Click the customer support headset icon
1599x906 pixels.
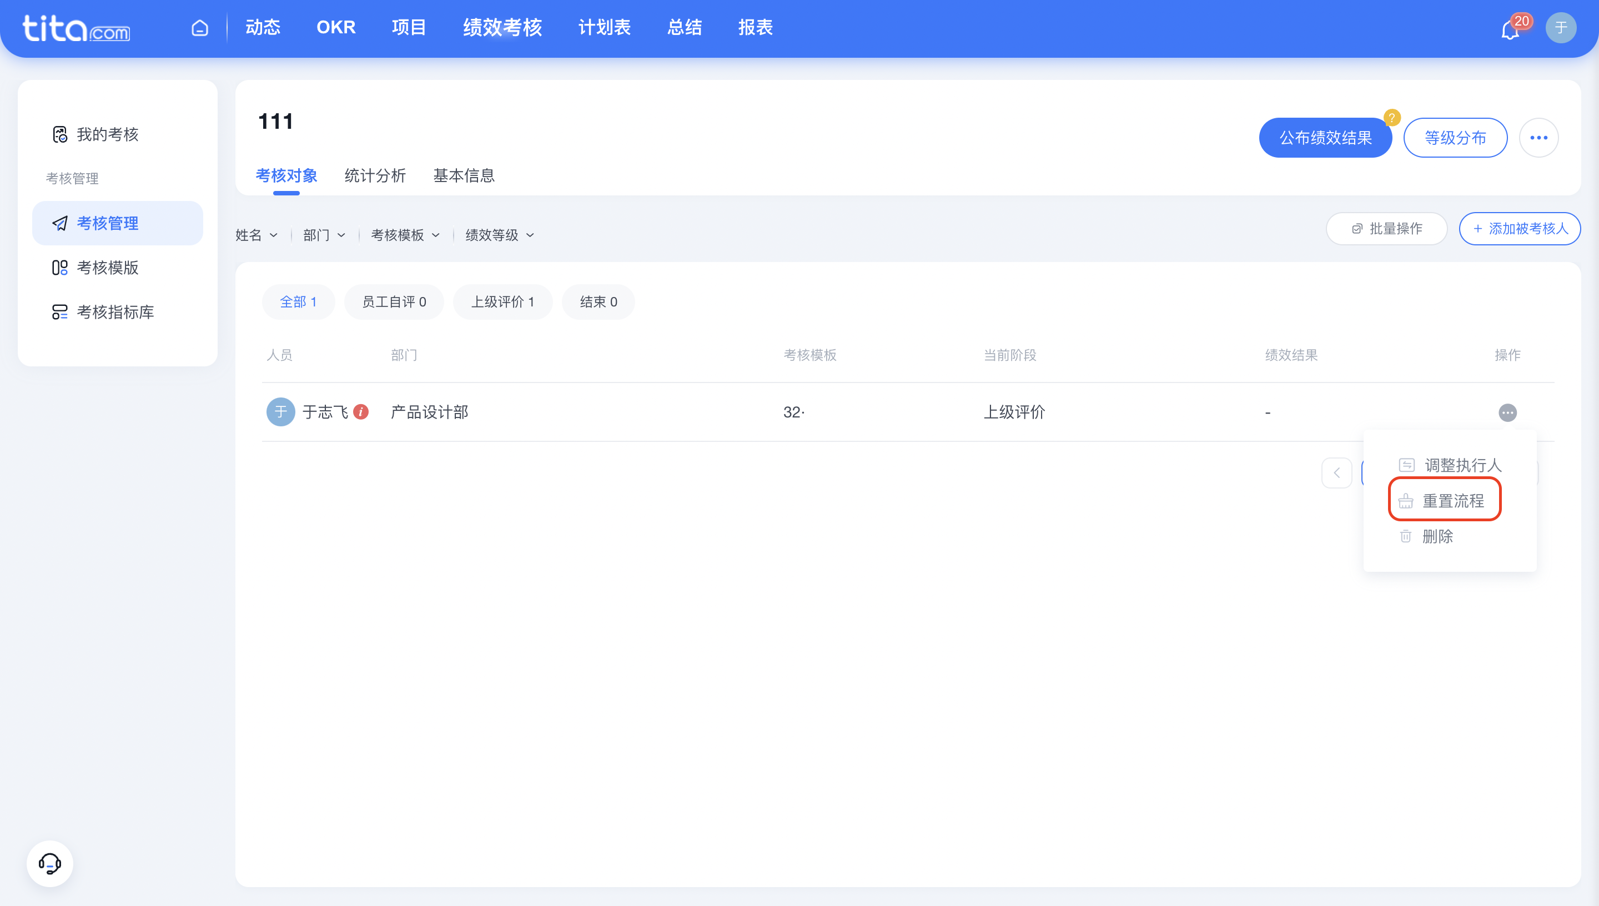click(50, 863)
